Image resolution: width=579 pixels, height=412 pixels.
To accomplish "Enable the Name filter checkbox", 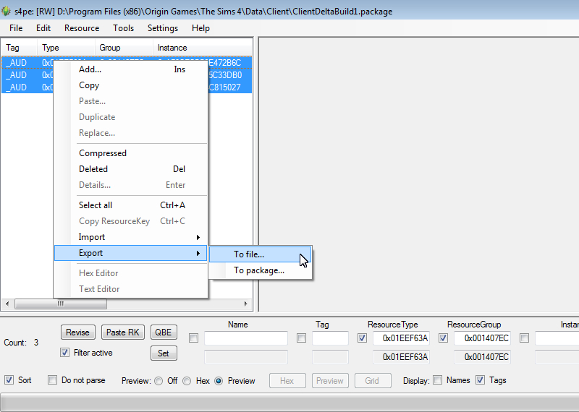I will click(193, 338).
